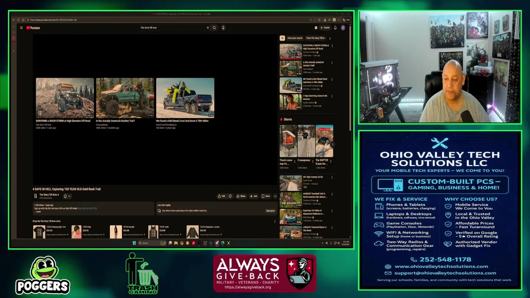Image resolution: width=530 pixels, height=298 pixels.
Task: Click the Ask button under the video
Action: 253,196
